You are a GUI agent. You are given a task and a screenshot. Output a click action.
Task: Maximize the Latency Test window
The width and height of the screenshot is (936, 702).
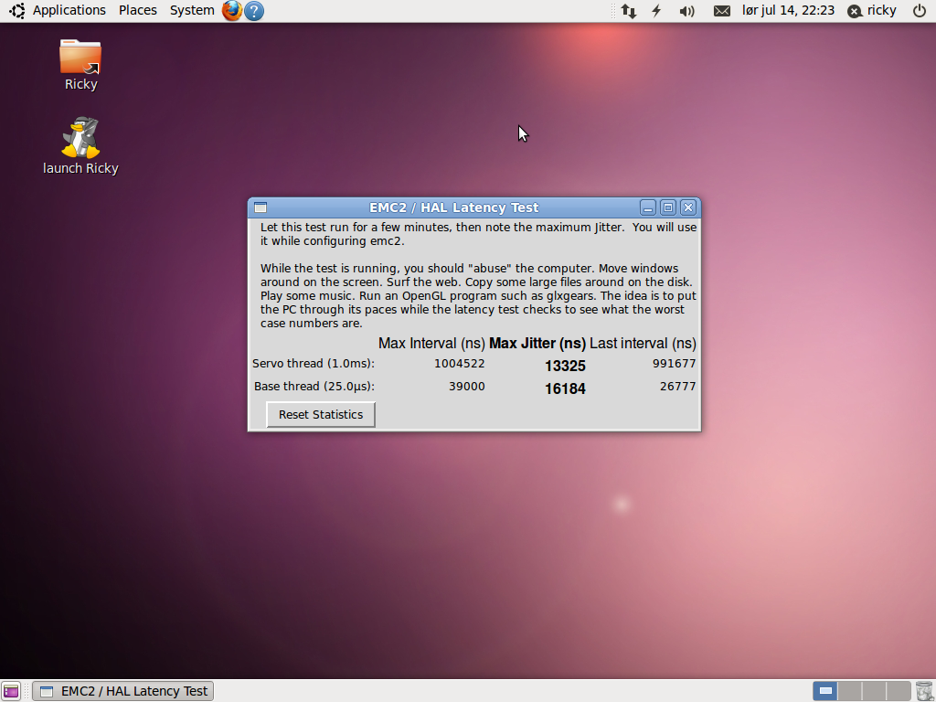pyautogui.click(x=668, y=207)
